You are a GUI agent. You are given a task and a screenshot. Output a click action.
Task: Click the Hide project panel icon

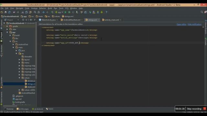tap(35, 20)
